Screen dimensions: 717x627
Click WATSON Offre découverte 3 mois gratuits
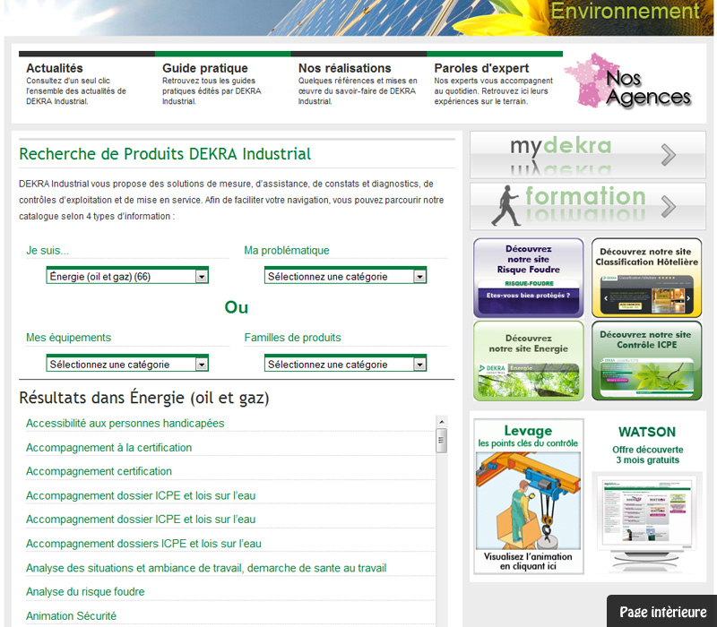click(x=647, y=445)
